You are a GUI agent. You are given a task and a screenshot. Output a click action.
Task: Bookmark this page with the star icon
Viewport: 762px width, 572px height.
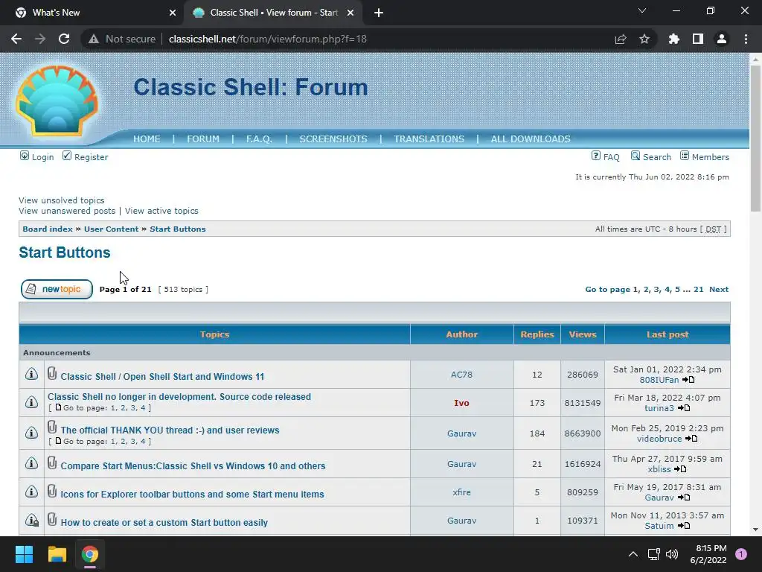(x=644, y=39)
